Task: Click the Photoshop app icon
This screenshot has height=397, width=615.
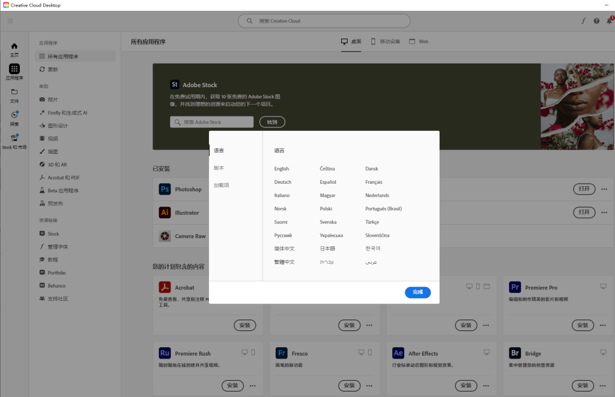Action: tap(165, 189)
